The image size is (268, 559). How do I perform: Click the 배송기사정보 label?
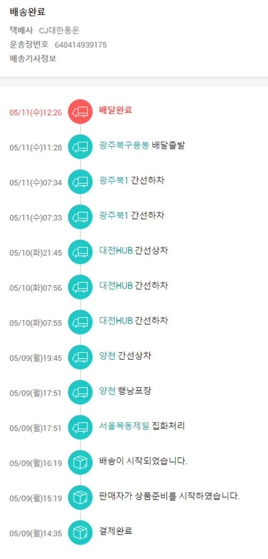tap(33, 59)
